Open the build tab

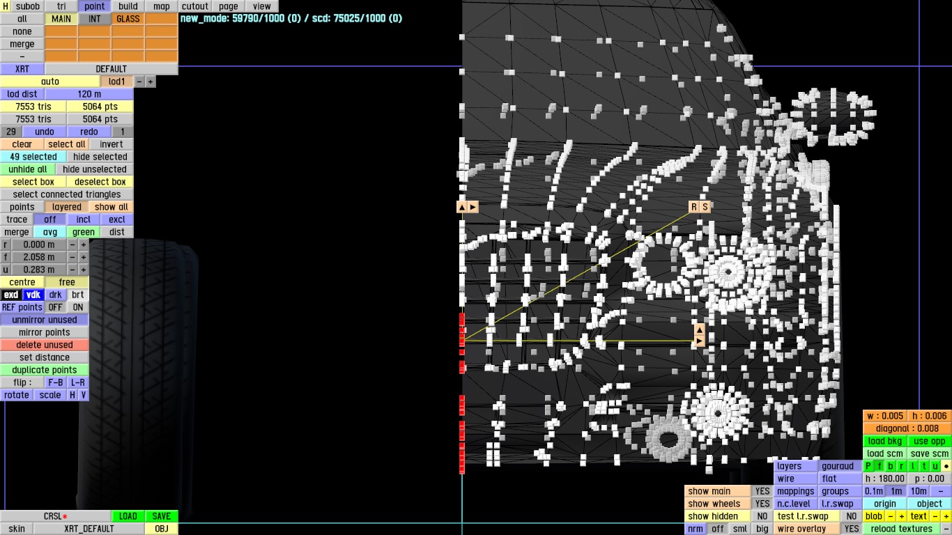tap(128, 6)
